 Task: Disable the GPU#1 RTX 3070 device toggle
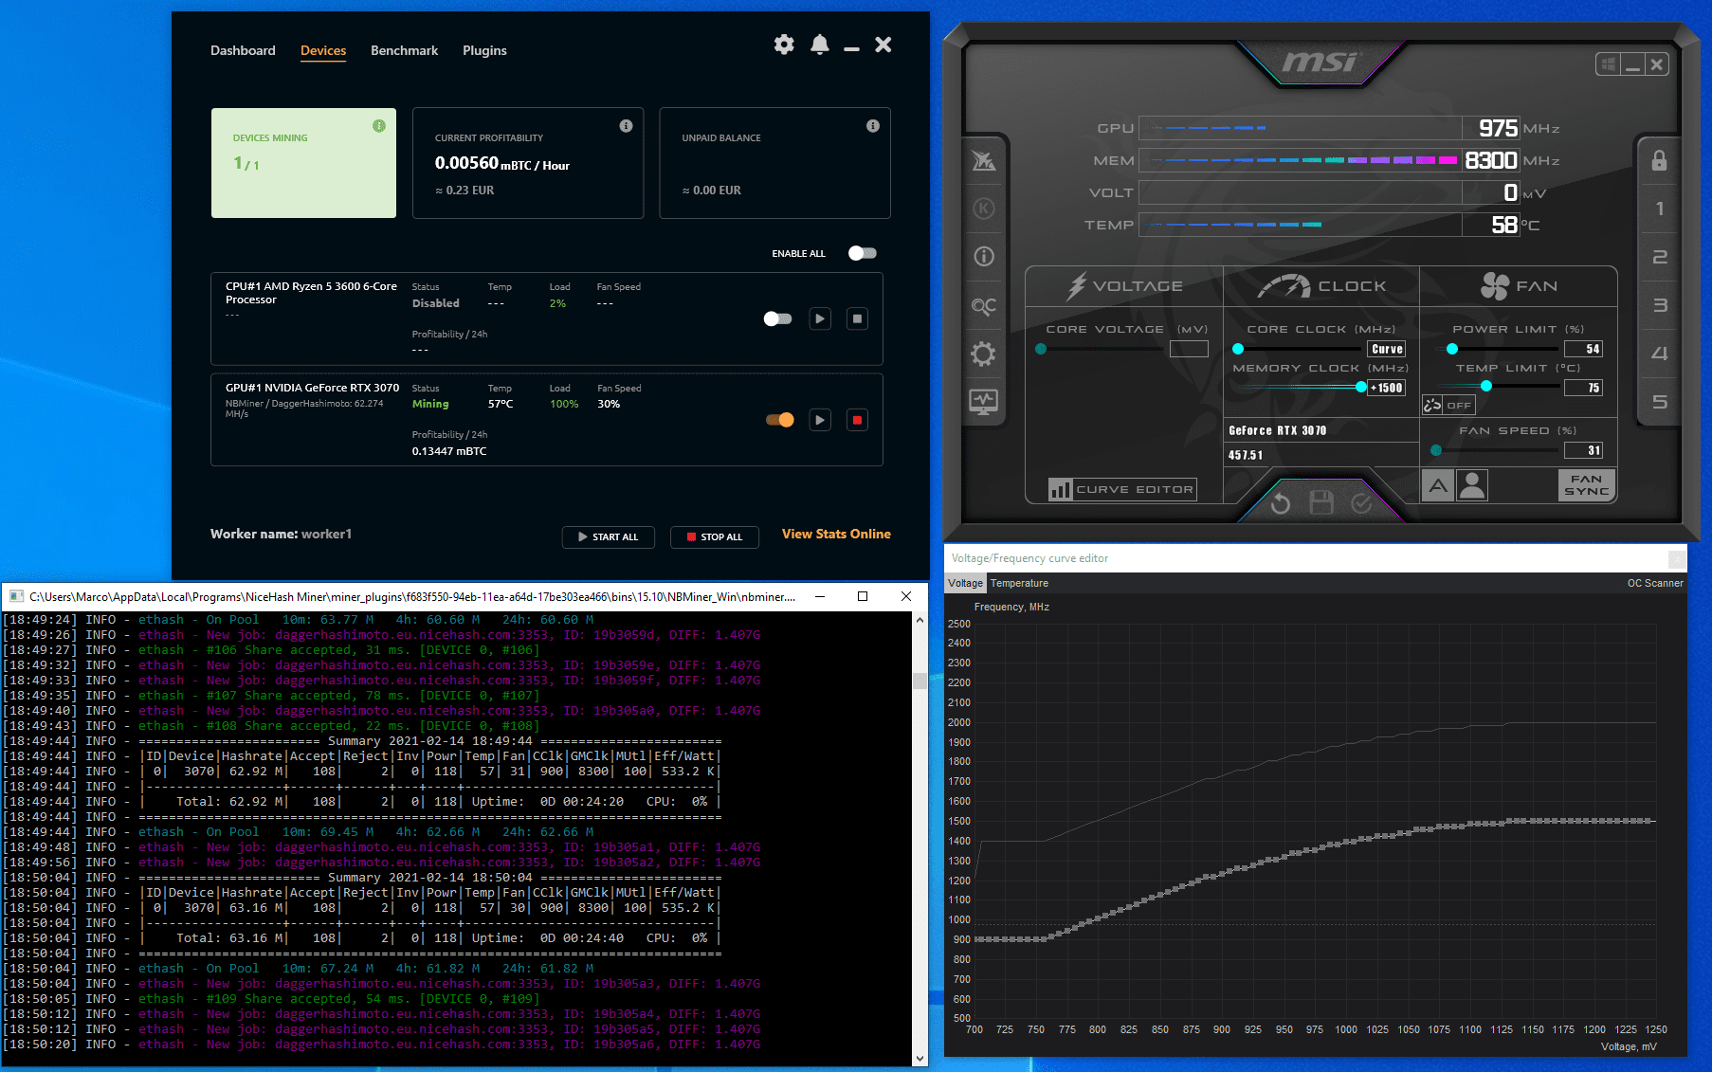780,420
